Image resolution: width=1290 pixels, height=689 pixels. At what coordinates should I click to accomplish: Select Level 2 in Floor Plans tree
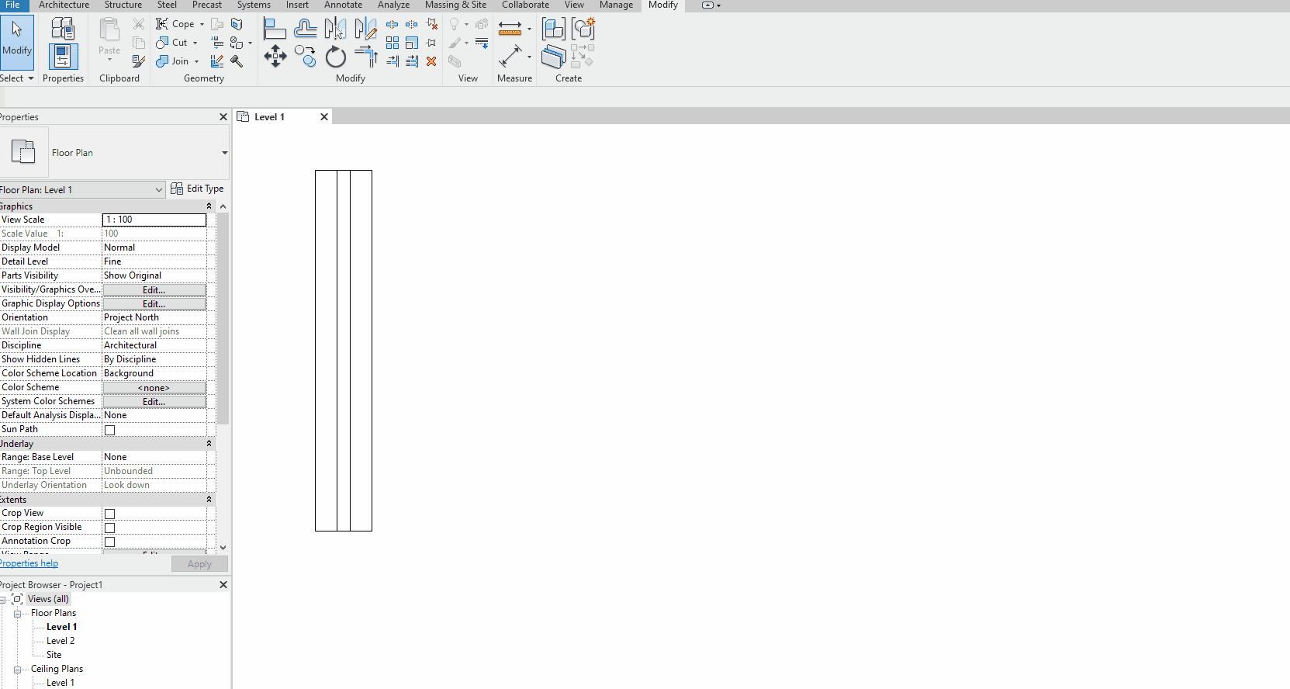point(61,642)
